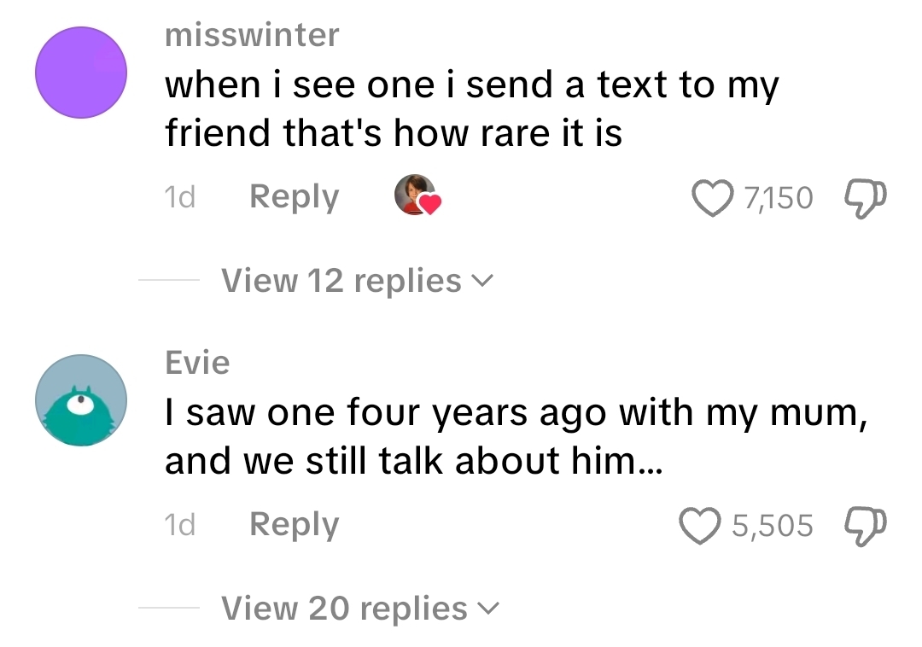Click chevron beside View 20 replies
Viewport: 922px width, 647px height.
tap(490, 609)
